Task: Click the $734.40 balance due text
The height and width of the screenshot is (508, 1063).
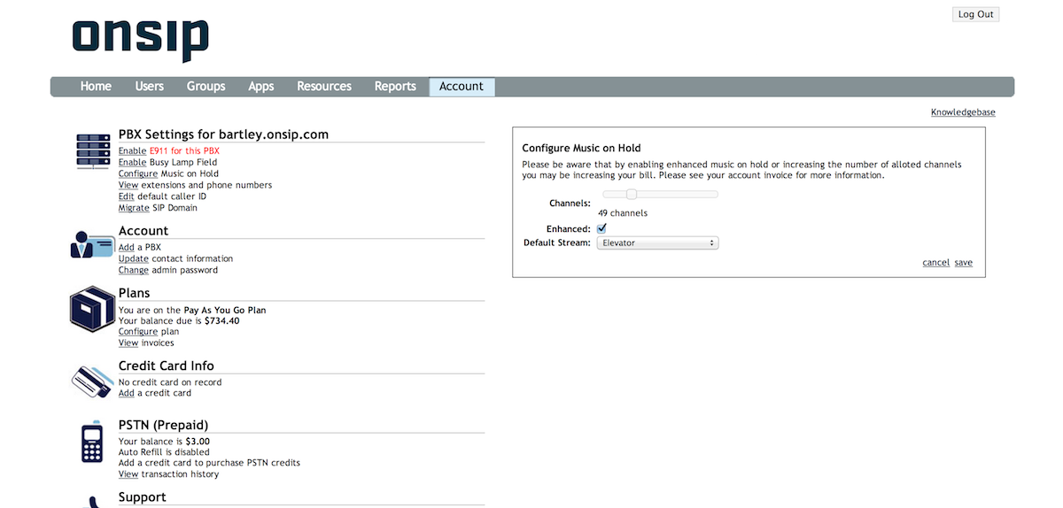Action: [221, 321]
